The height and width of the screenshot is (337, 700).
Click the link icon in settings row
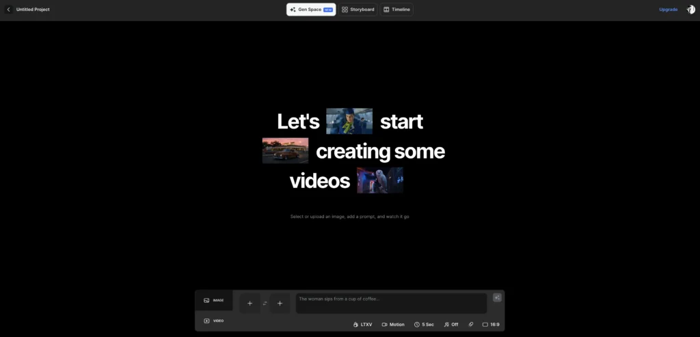(470, 325)
